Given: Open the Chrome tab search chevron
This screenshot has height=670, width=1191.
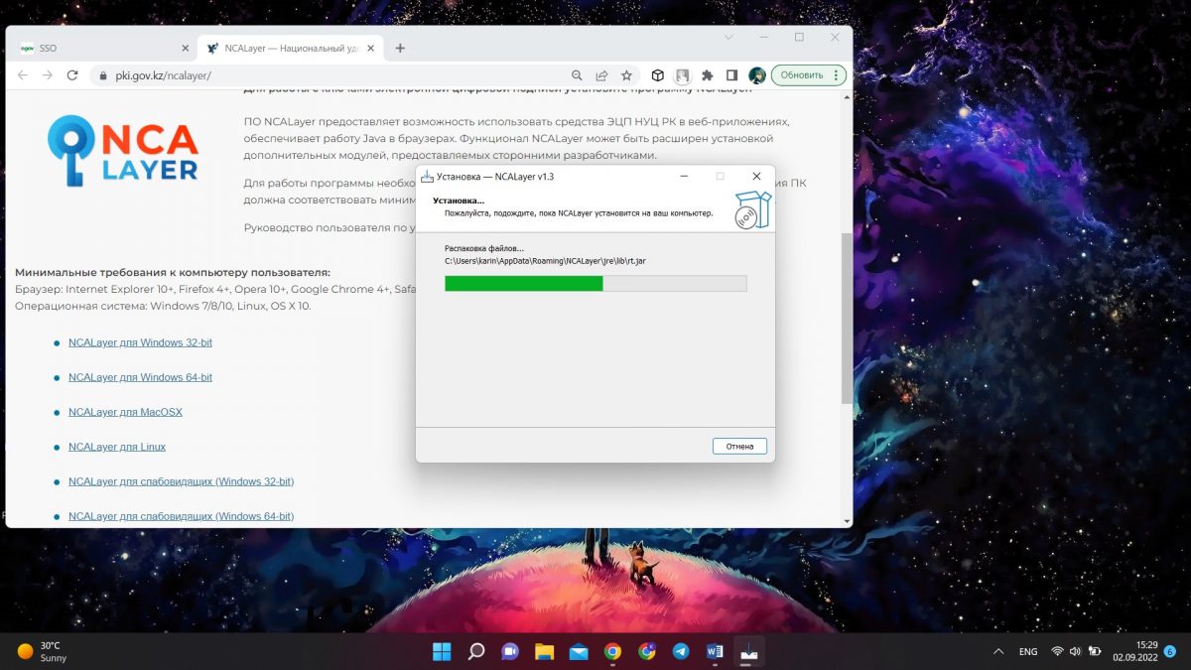Looking at the screenshot, I should (728, 38).
